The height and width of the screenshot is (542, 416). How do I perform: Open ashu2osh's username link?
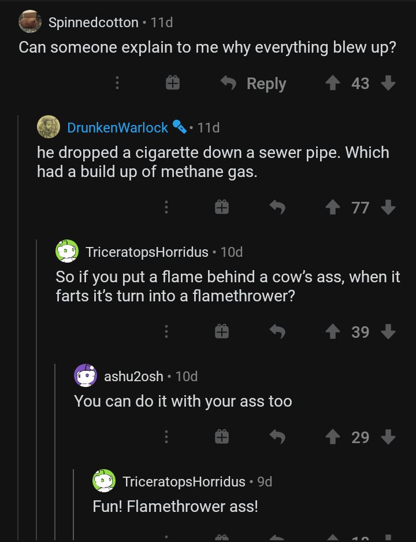tap(133, 377)
